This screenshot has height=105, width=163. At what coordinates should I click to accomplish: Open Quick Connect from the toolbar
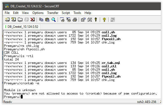(14, 19)
